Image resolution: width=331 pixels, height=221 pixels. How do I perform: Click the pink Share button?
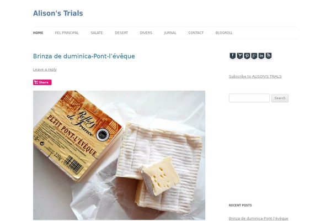(42, 82)
